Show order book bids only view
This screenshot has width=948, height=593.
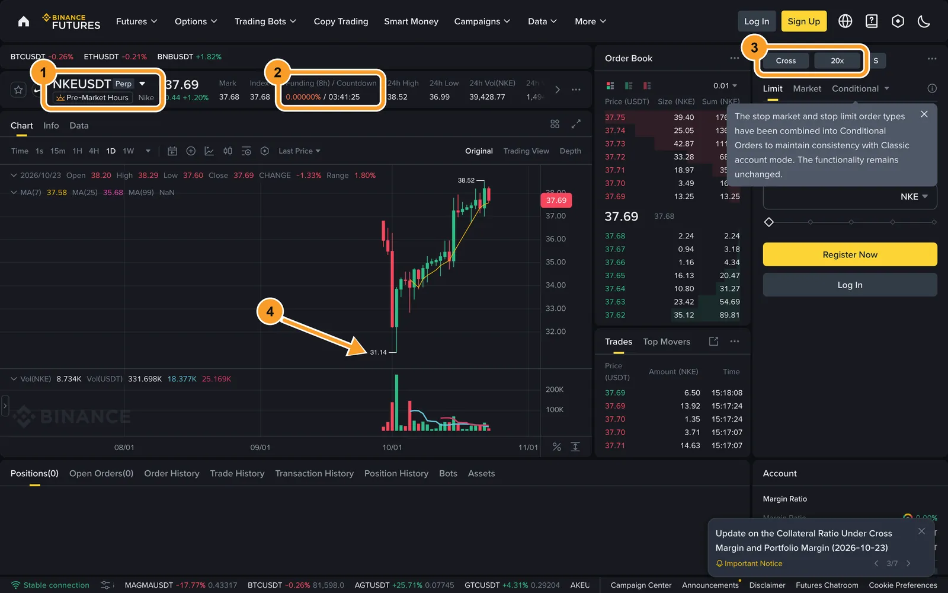629,85
